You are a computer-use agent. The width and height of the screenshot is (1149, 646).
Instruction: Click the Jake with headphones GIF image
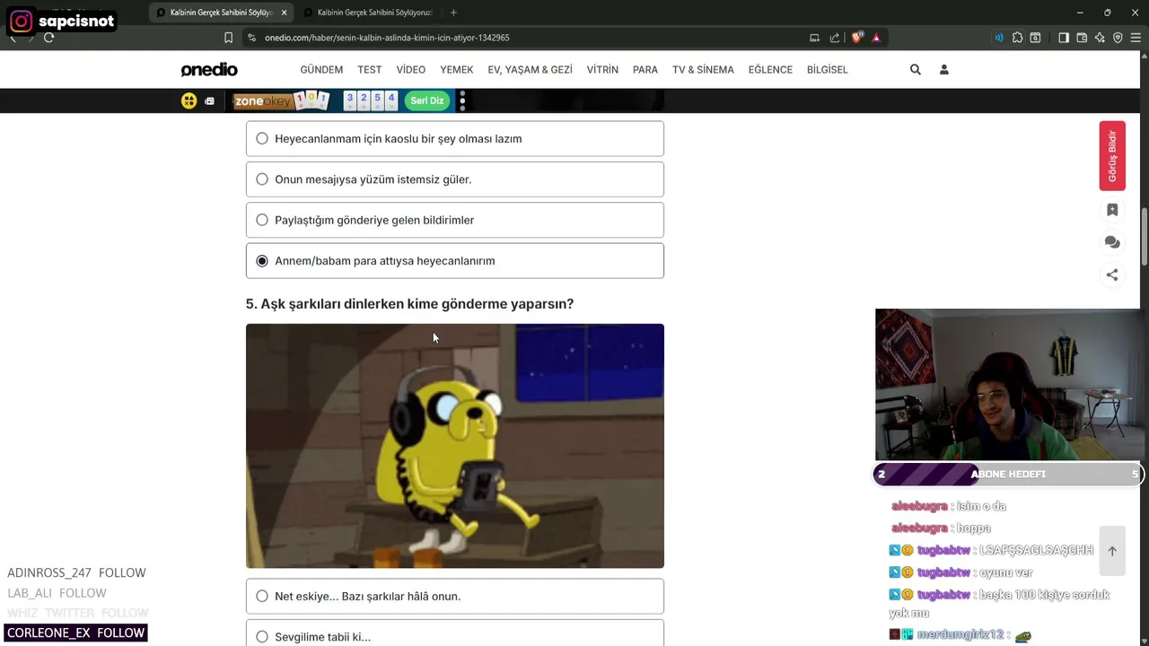[x=455, y=446]
